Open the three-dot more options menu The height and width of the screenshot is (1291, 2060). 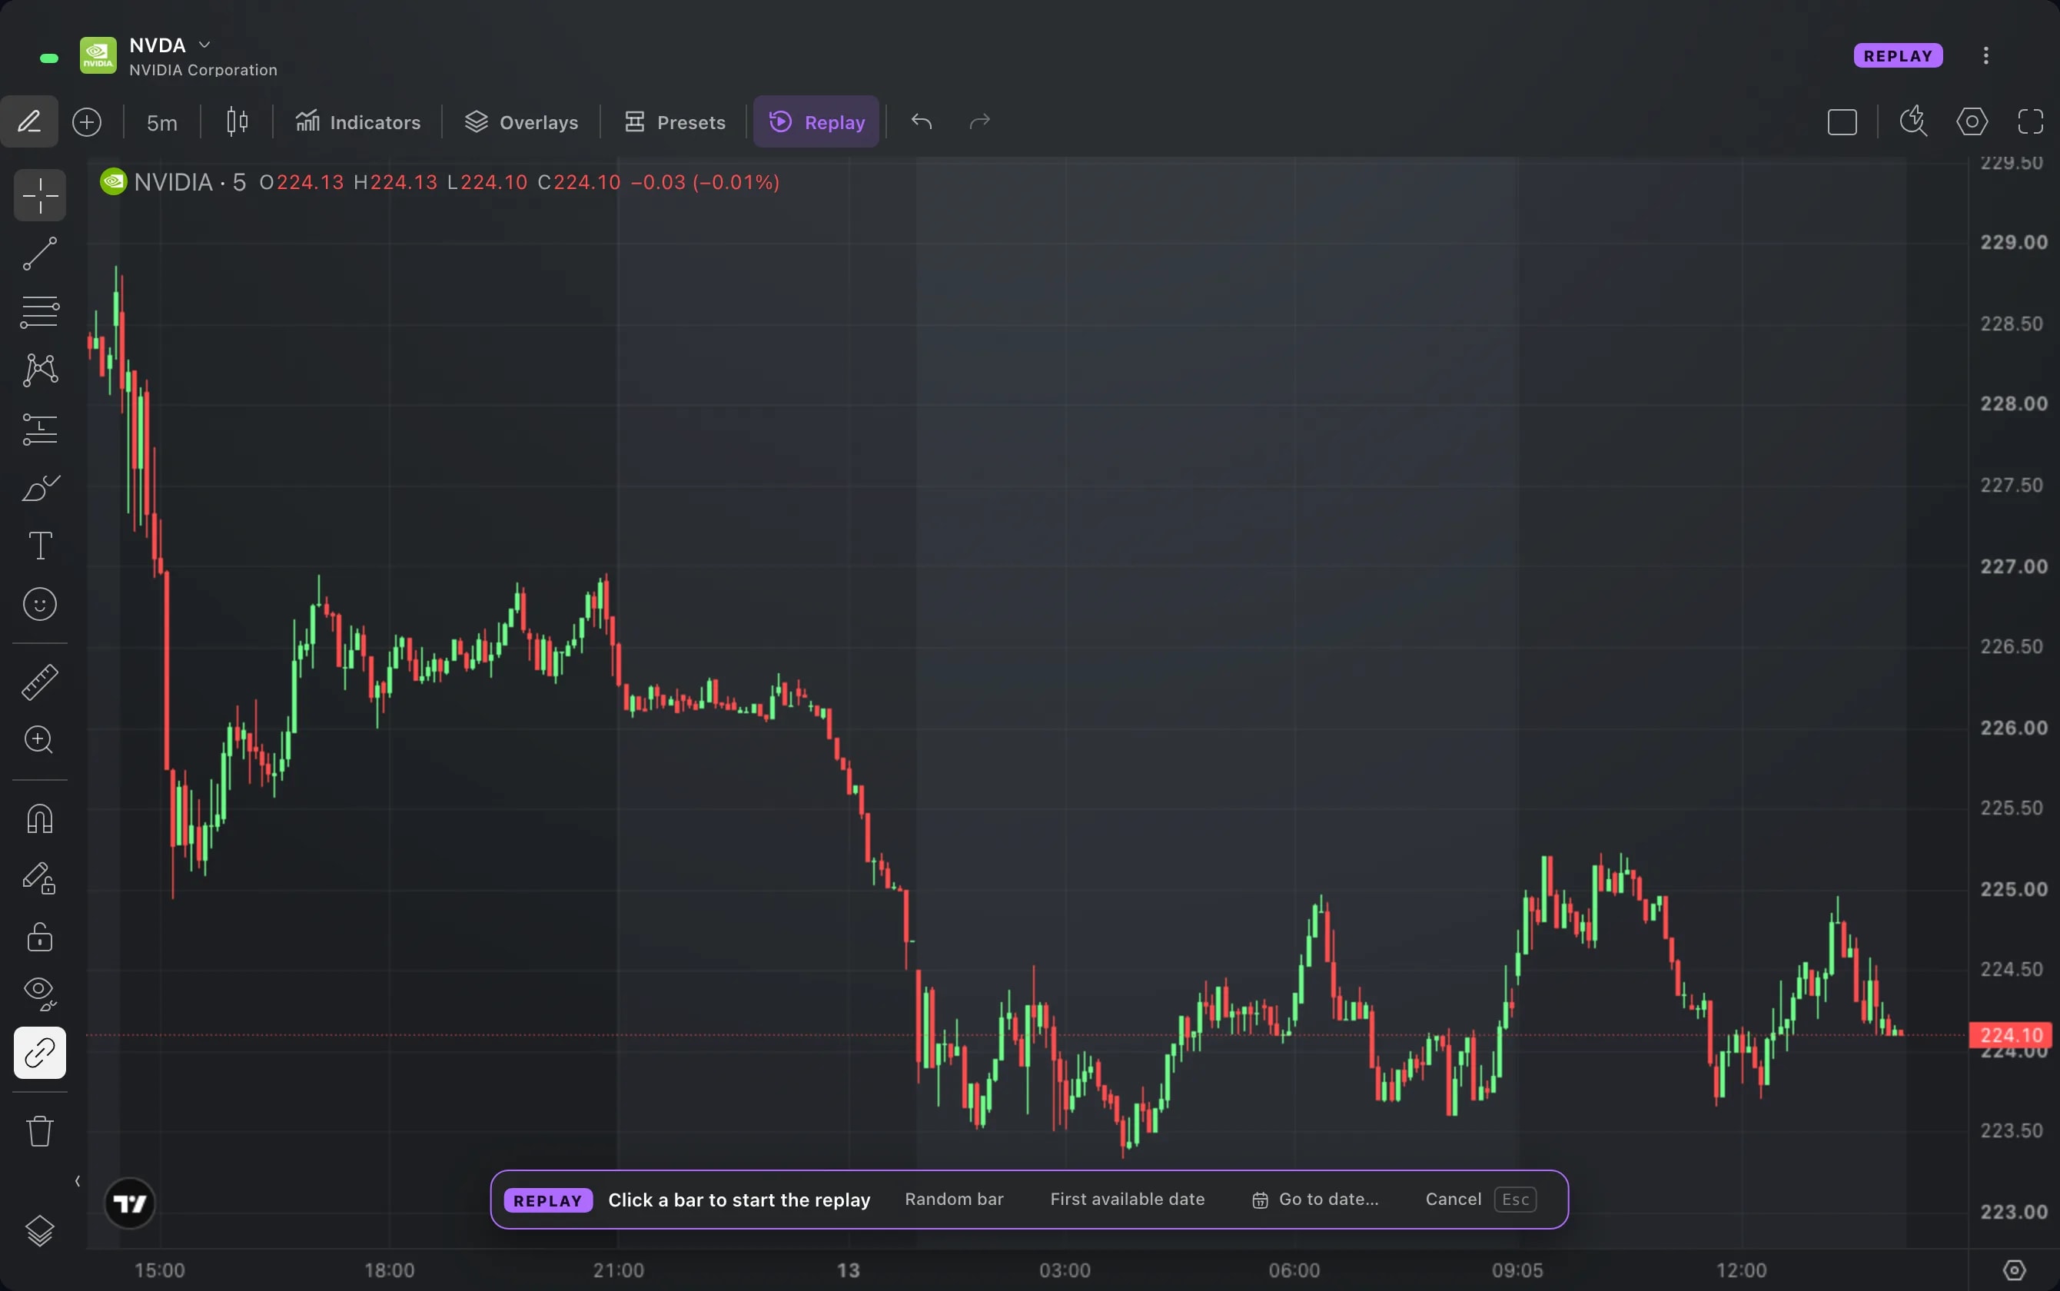tap(1985, 55)
